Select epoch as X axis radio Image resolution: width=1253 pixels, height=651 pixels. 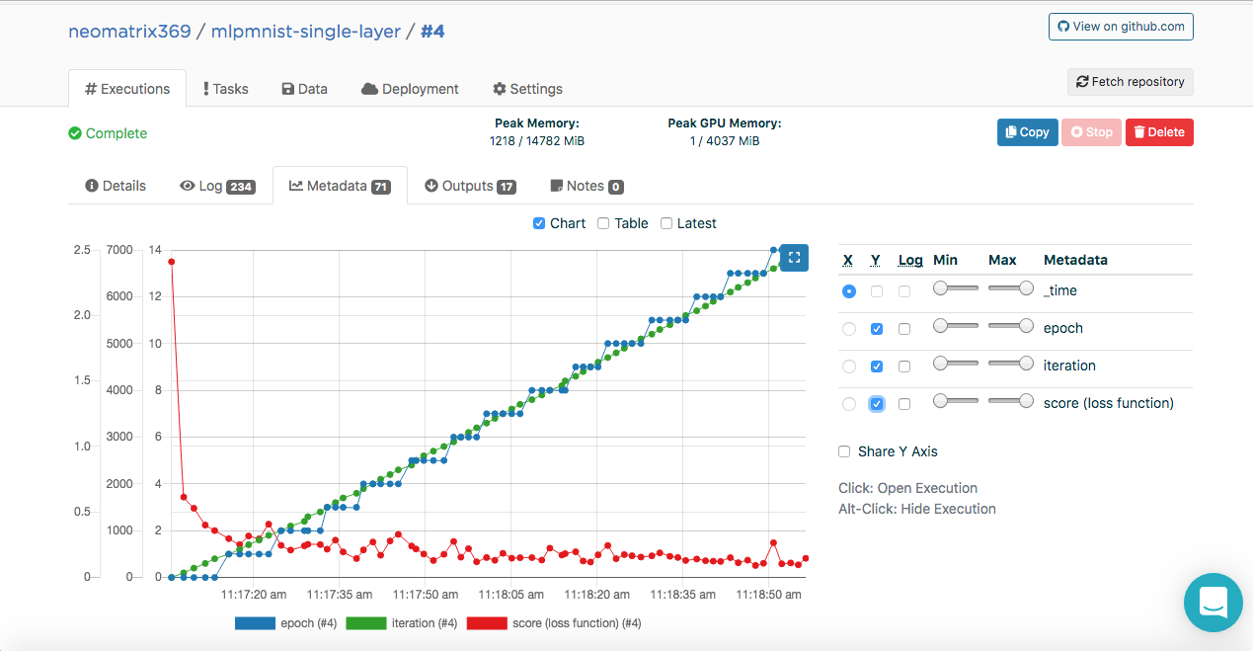tap(849, 329)
